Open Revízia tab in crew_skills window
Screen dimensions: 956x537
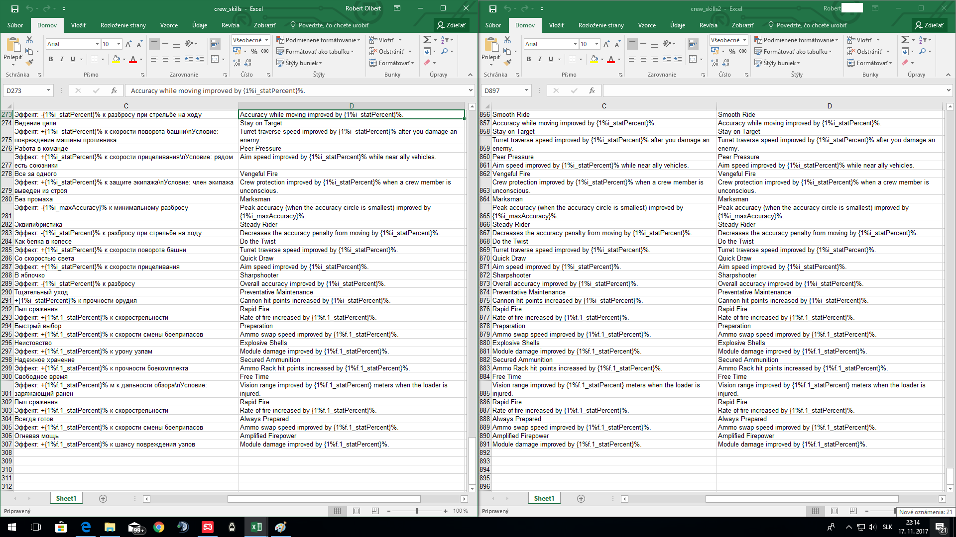click(x=231, y=25)
